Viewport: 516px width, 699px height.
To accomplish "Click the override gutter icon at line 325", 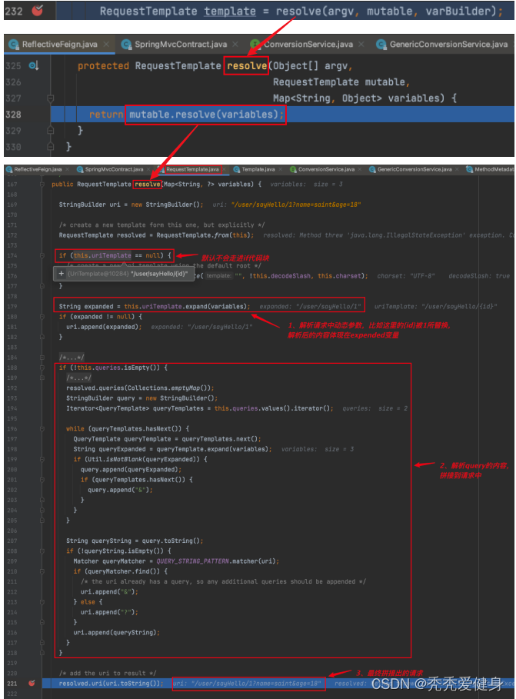I will click(x=33, y=66).
